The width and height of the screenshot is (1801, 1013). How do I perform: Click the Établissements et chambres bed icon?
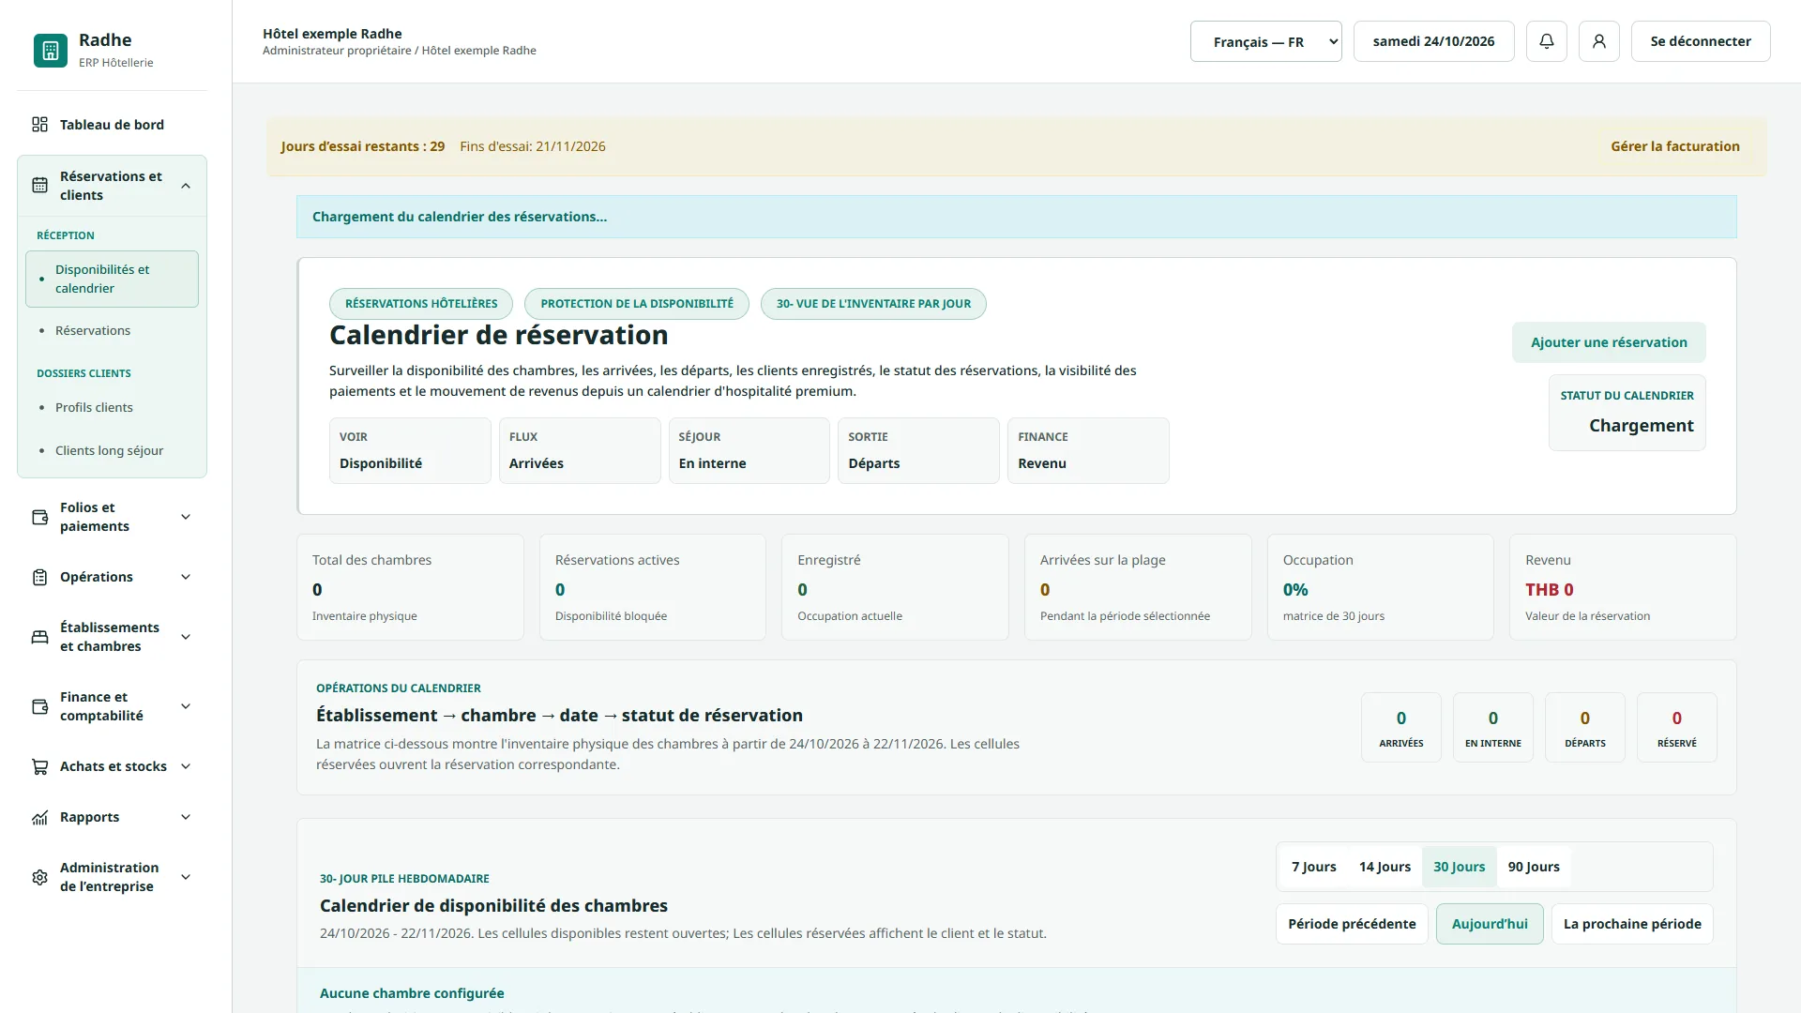pos(39,637)
